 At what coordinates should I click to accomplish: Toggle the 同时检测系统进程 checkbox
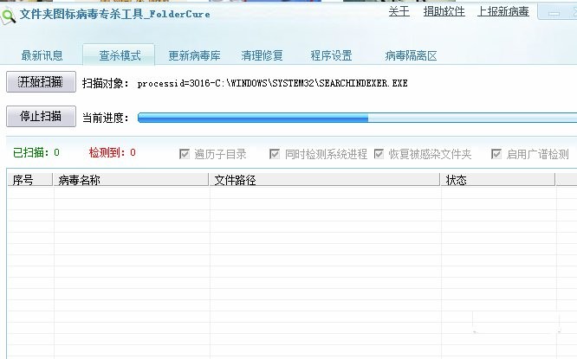(x=275, y=154)
